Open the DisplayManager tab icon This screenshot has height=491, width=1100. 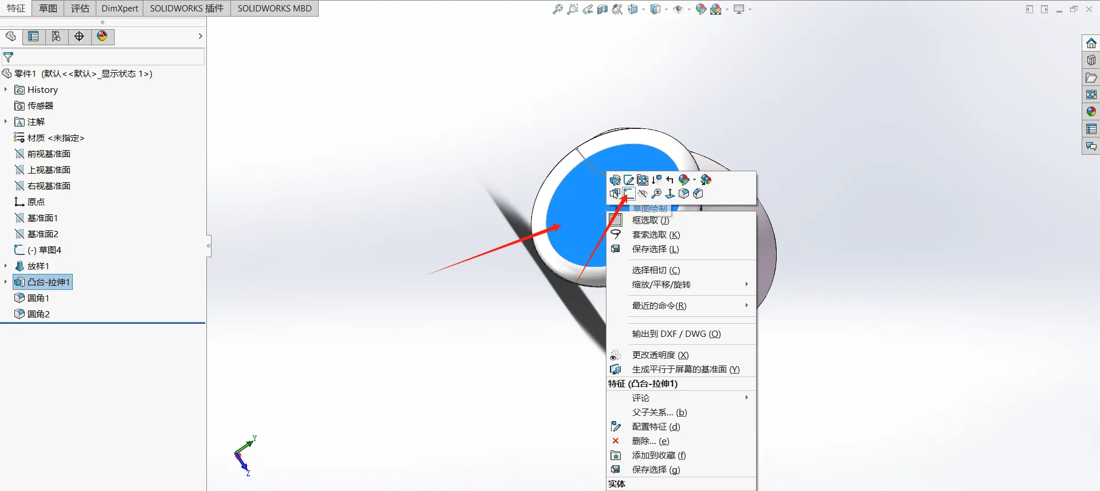pyautogui.click(x=102, y=36)
